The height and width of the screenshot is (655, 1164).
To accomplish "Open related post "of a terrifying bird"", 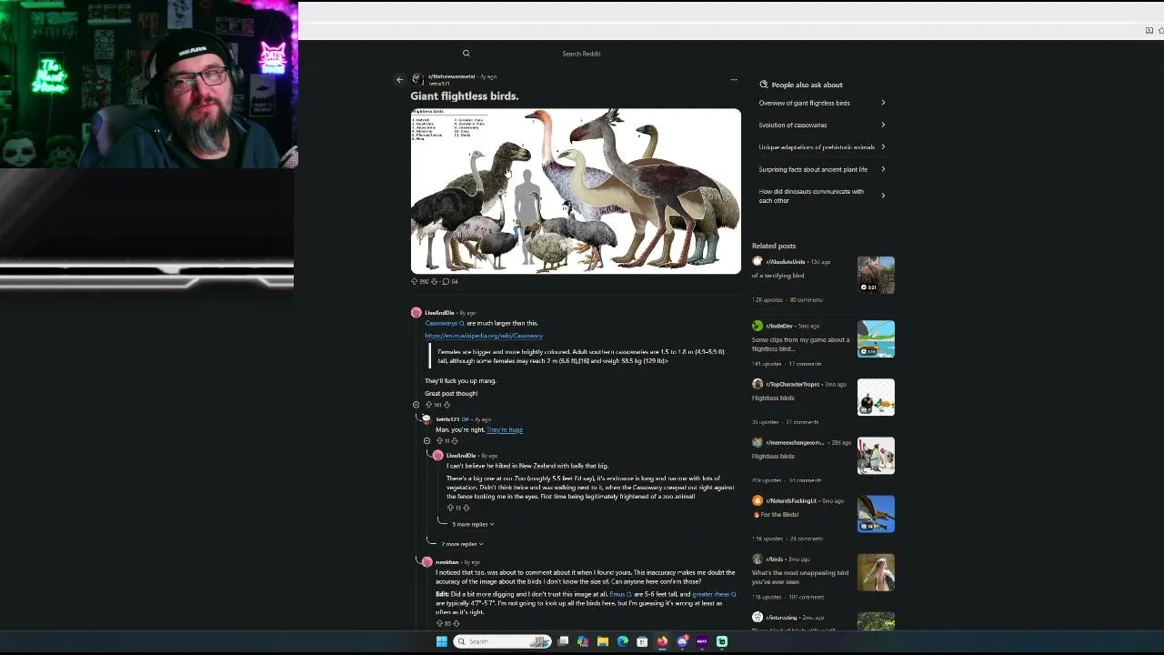I will [778, 276].
